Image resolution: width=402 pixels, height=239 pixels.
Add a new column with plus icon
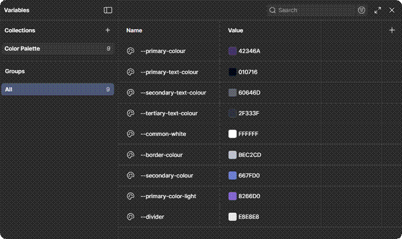point(391,30)
